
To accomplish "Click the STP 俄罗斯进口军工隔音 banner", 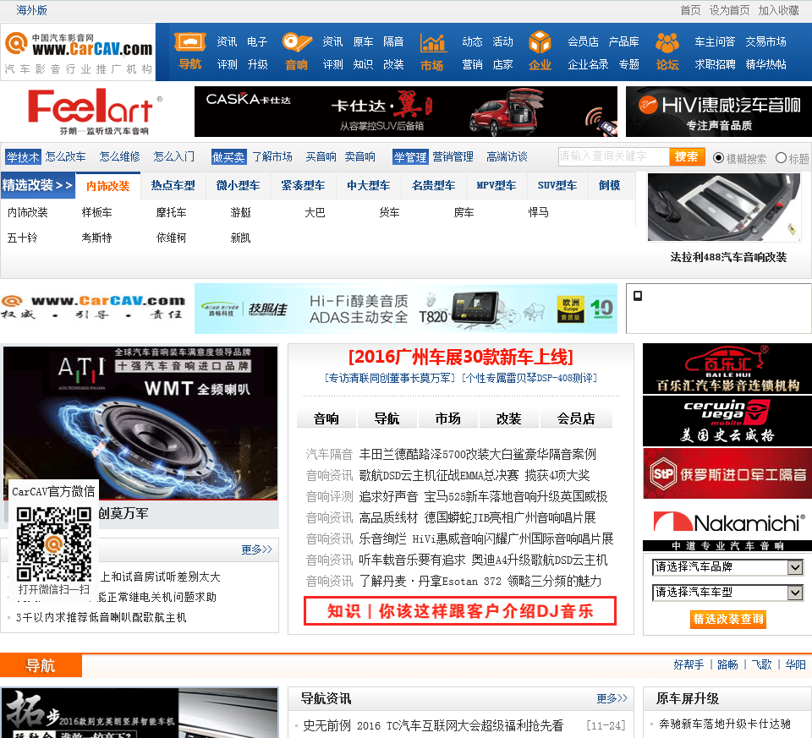I will point(727,473).
